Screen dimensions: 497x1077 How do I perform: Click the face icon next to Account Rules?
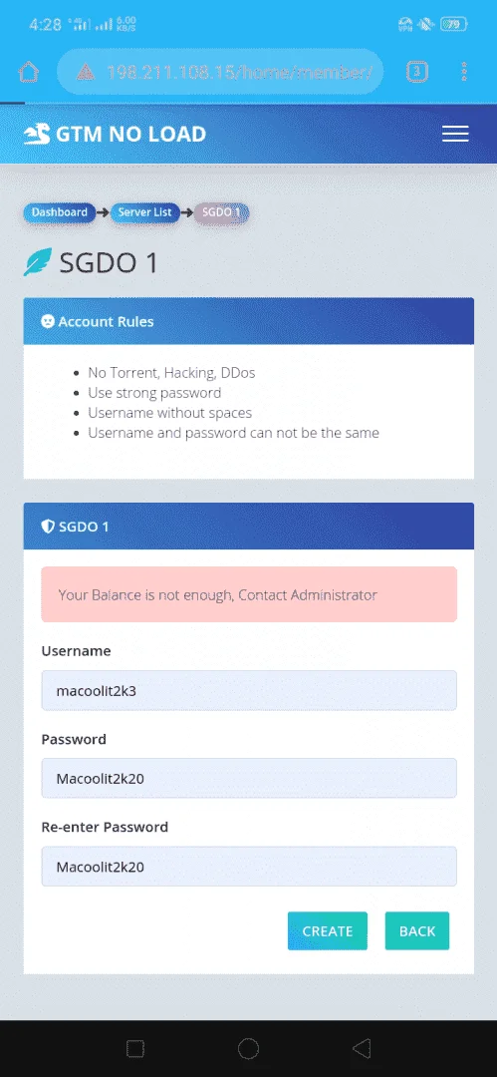pyautogui.click(x=48, y=321)
